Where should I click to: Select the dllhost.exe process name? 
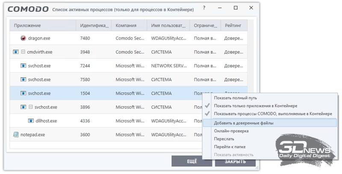coord(46,121)
